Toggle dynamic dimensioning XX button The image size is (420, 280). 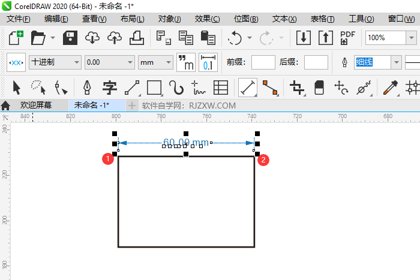pos(16,62)
